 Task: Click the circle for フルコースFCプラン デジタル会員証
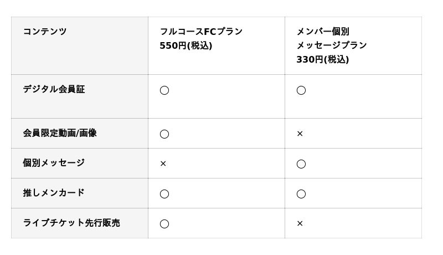(x=164, y=90)
